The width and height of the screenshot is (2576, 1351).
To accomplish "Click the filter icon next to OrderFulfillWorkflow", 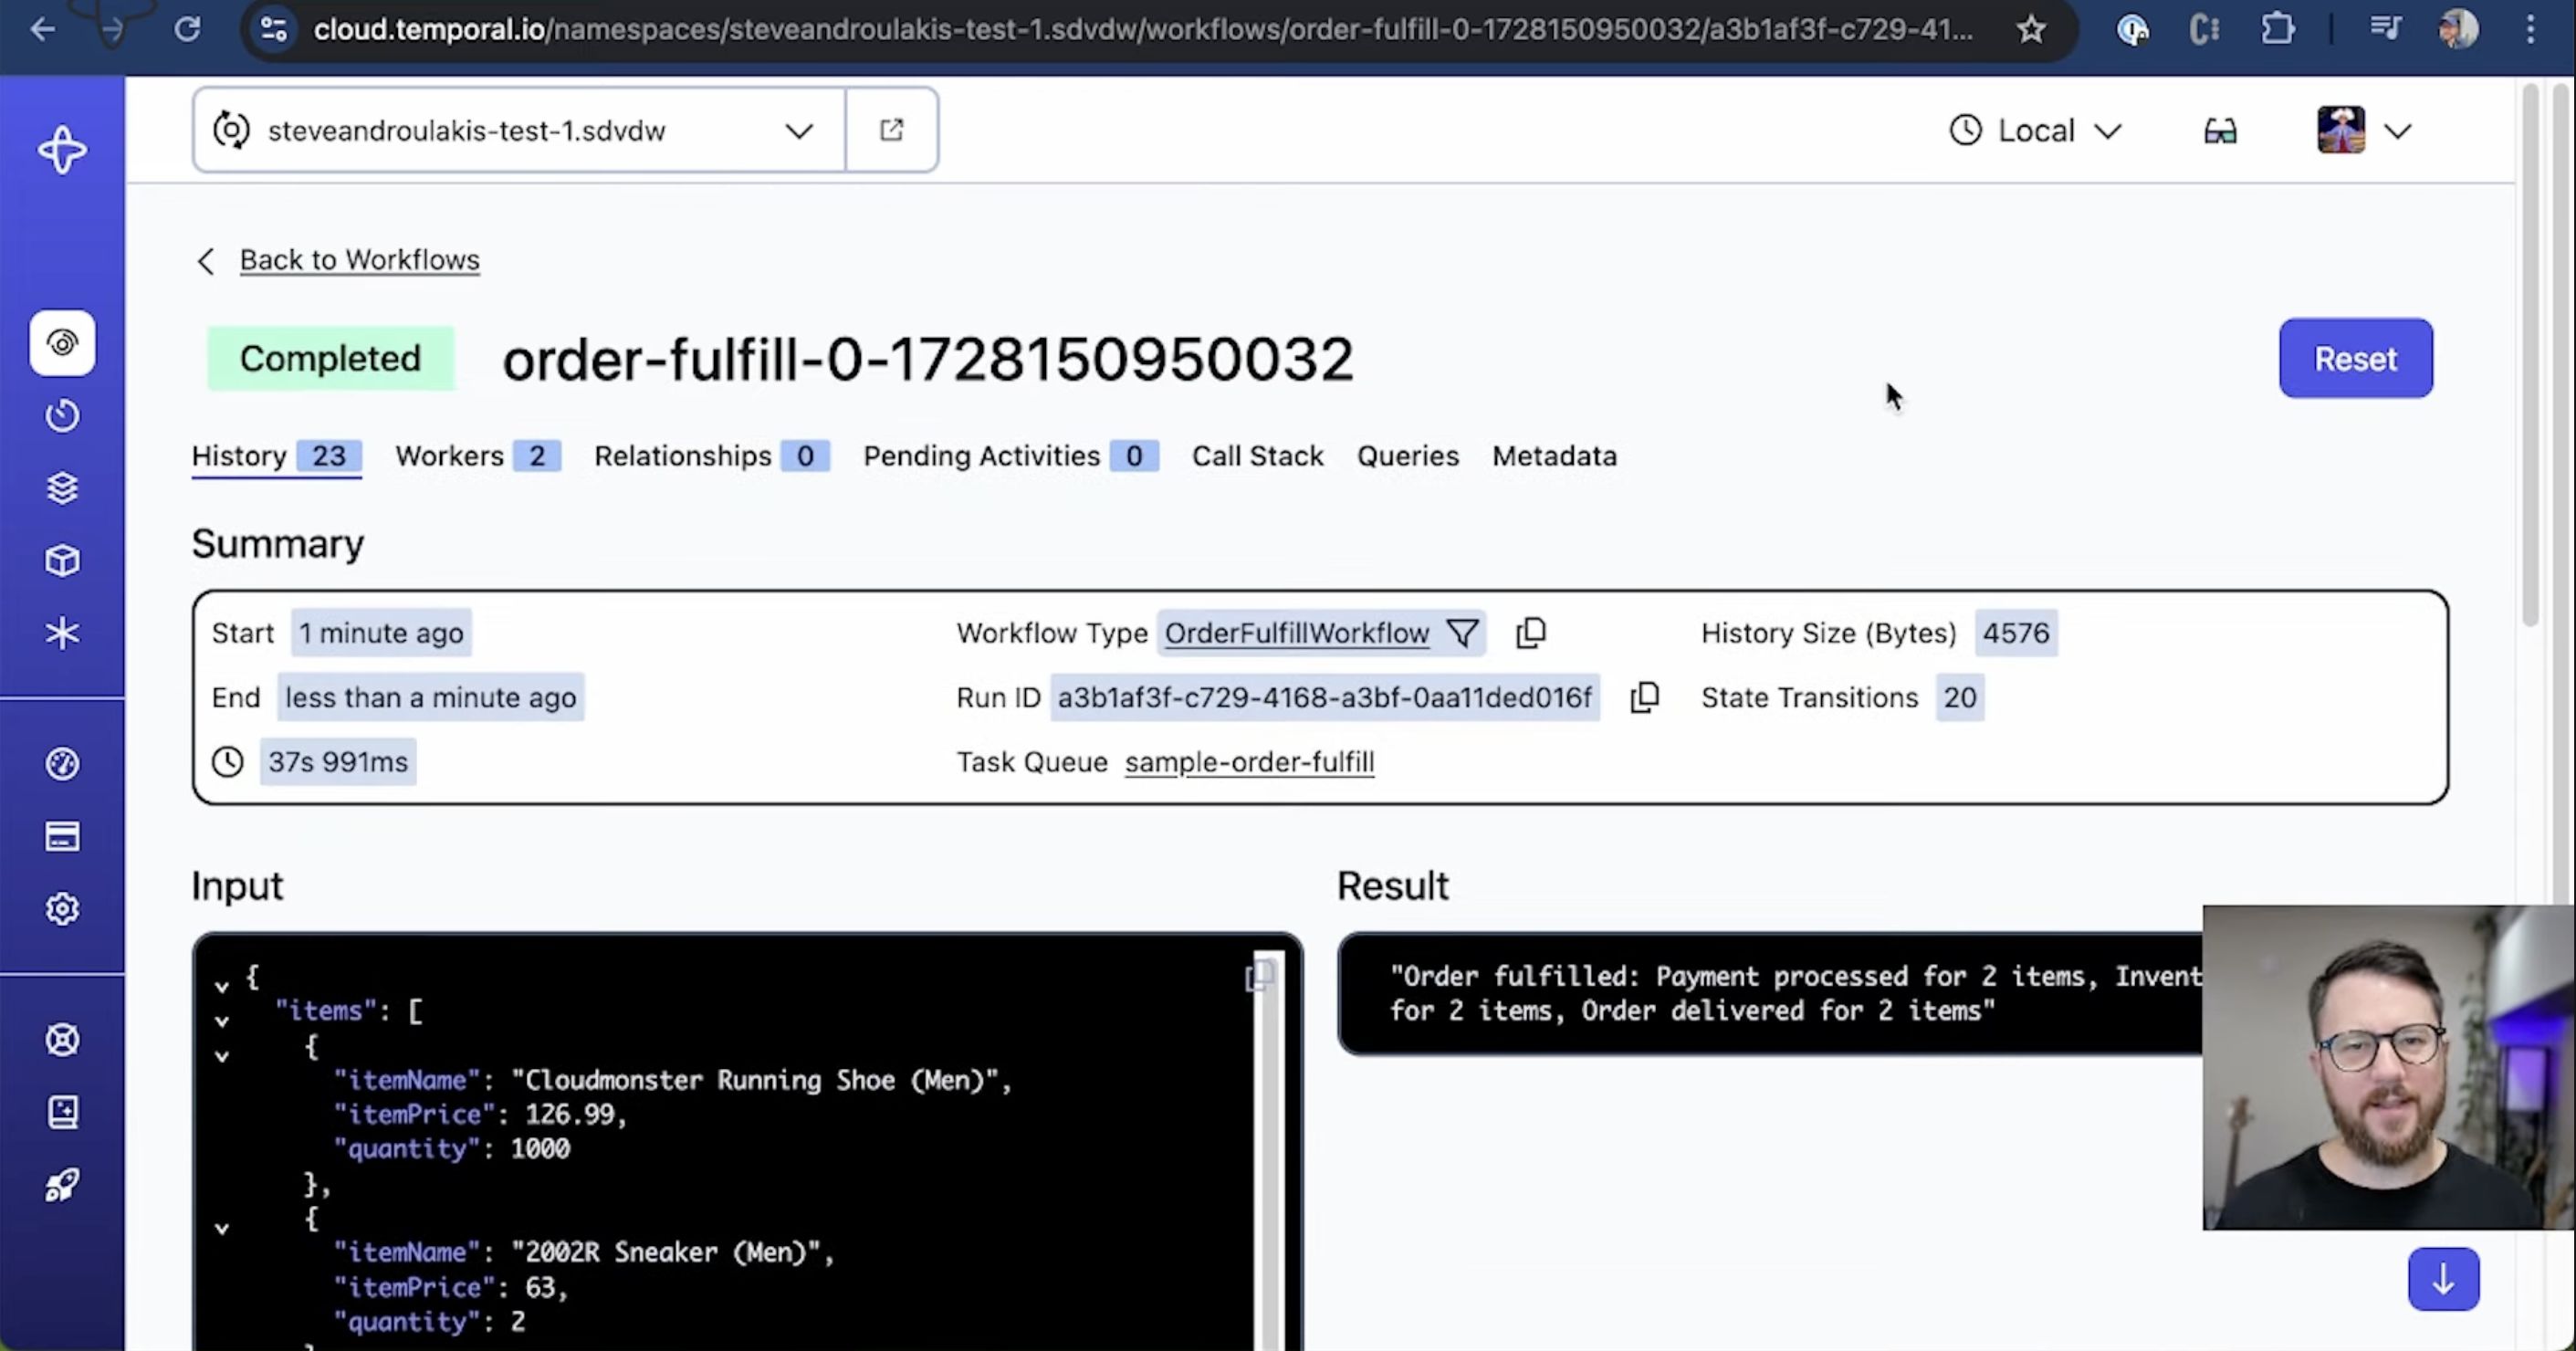I will tap(1461, 632).
